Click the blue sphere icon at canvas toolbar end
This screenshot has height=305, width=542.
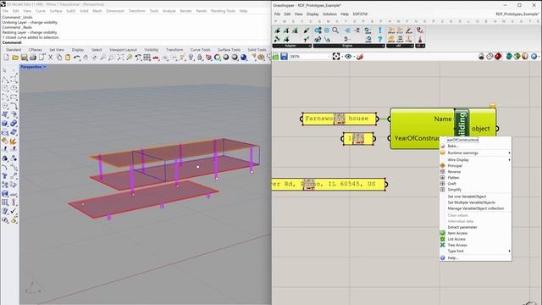coord(534,57)
